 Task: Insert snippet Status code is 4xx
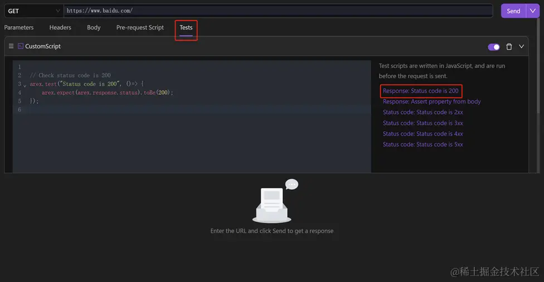[x=422, y=134]
